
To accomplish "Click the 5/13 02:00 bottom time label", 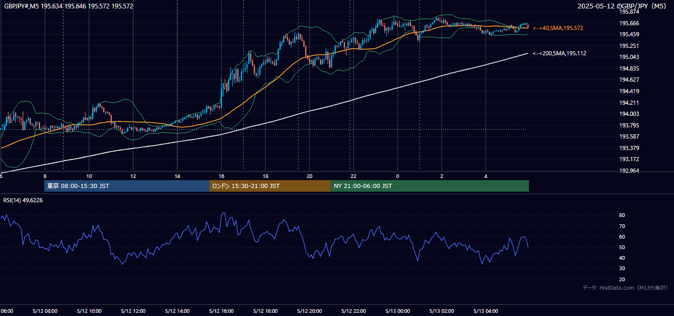I will (442, 311).
